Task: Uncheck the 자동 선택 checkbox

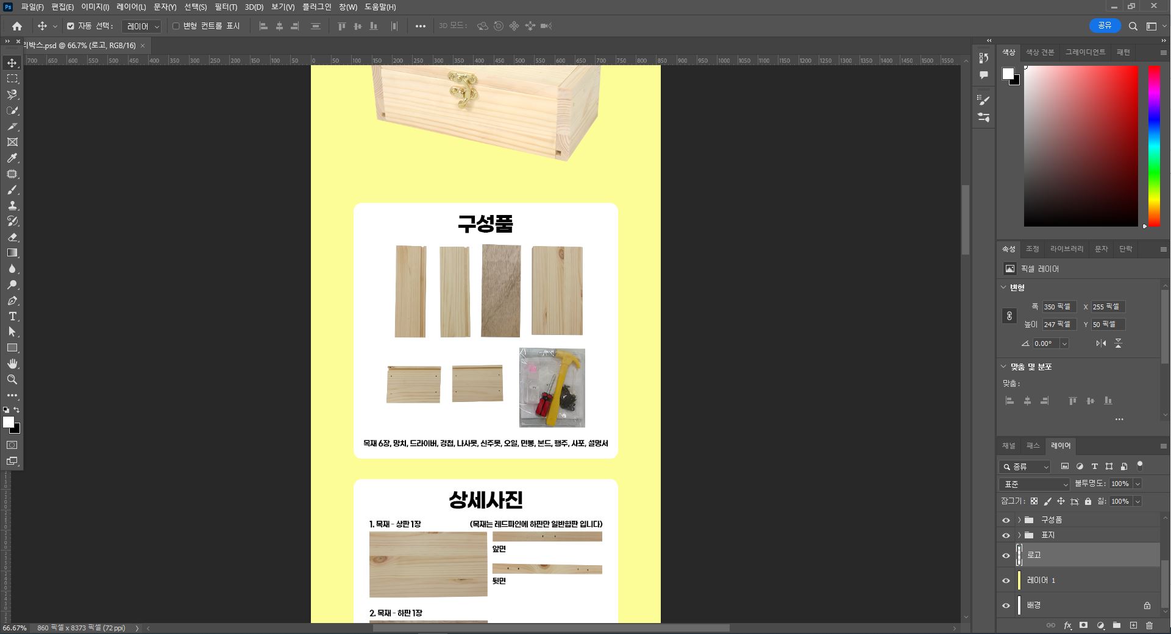Action: [71, 26]
